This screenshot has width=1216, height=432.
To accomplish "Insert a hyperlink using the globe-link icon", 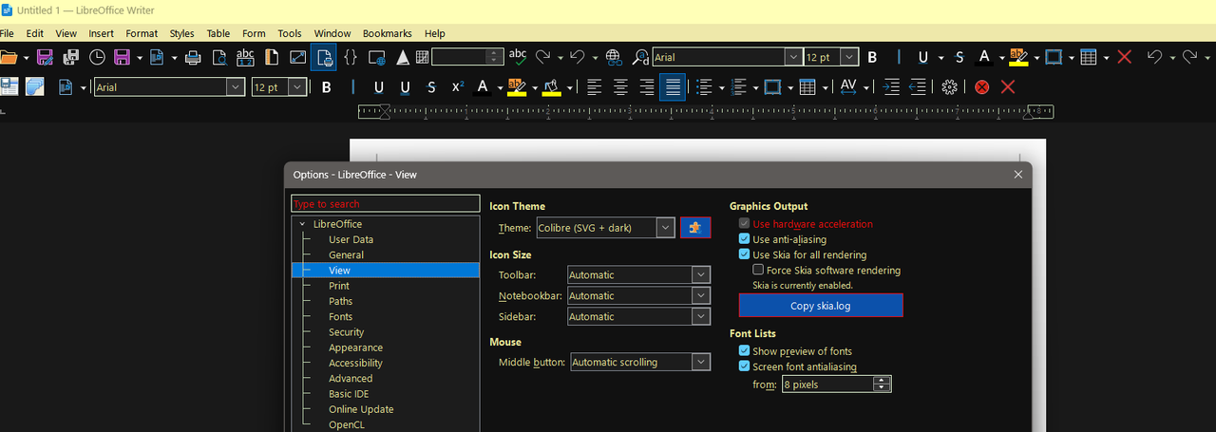I will click(x=613, y=58).
